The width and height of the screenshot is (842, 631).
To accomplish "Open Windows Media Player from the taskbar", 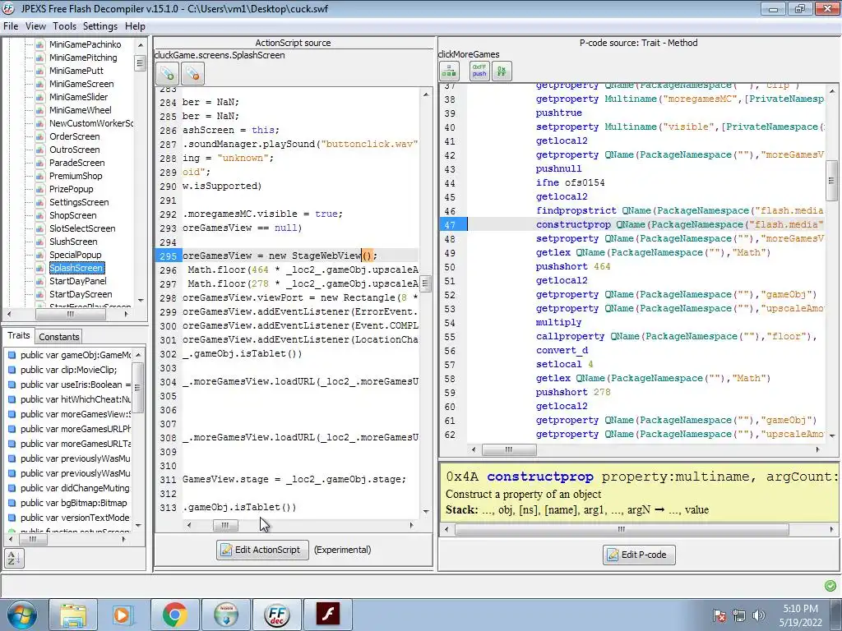I will [122, 615].
